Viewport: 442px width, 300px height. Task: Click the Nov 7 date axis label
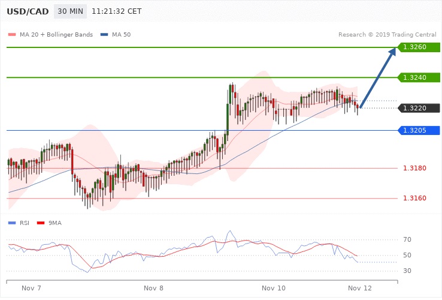31,289
